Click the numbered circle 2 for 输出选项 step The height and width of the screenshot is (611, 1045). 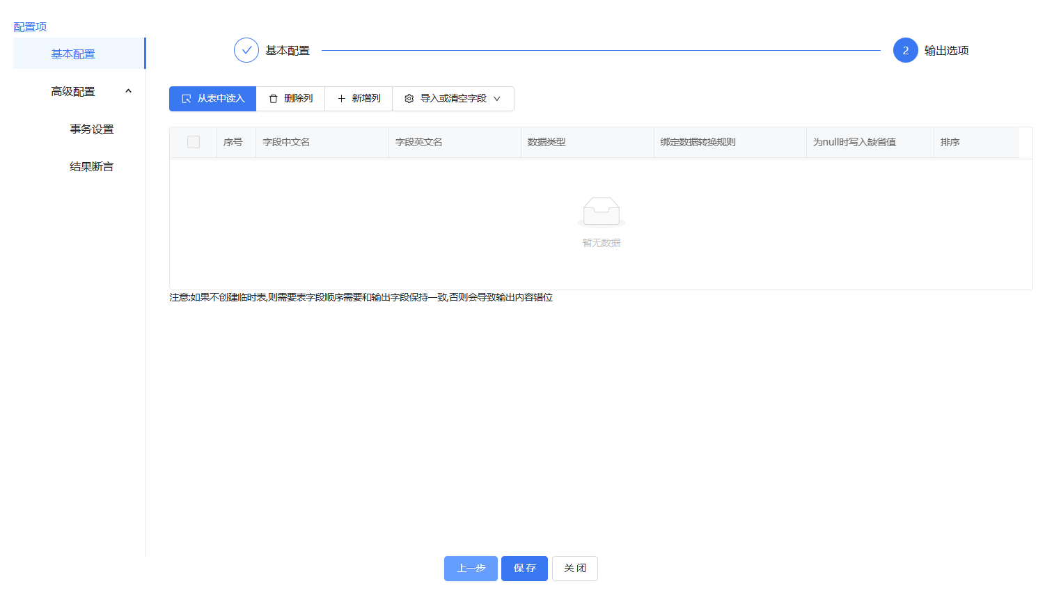coord(905,49)
